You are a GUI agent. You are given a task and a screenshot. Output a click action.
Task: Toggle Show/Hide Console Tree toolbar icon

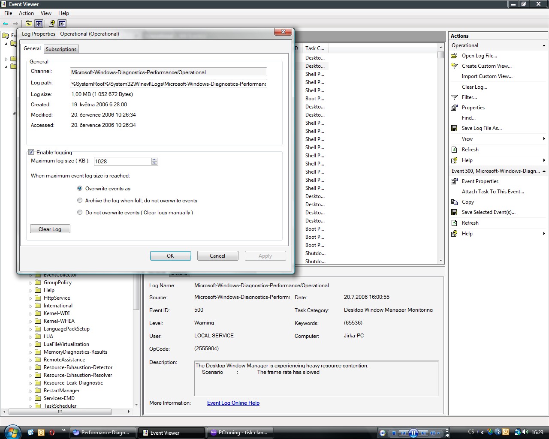39,24
